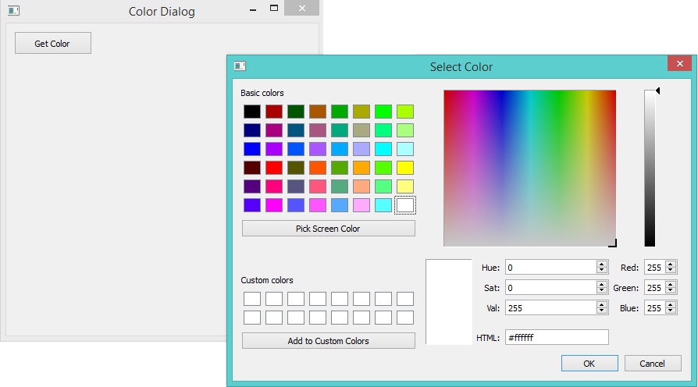Decrease the Val value with down arrow
Image resolution: width=698 pixels, height=387 pixels.
coord(601,311)
